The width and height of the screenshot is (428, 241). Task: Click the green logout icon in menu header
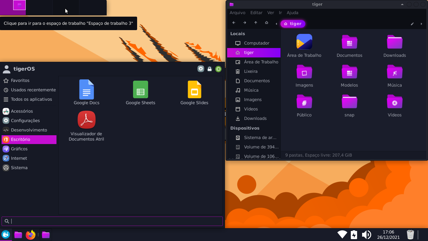pyautogui.click(x=218, y=69)
